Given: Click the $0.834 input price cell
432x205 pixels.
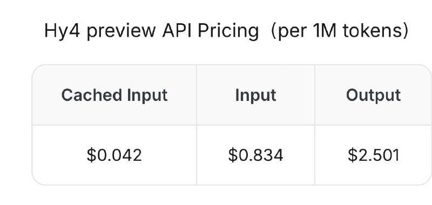Looking at the screenshot, I should tap(255, 155).
